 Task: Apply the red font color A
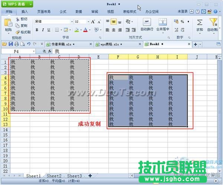pos(85,30)
